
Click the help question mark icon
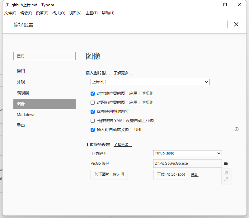pos(237,129)
